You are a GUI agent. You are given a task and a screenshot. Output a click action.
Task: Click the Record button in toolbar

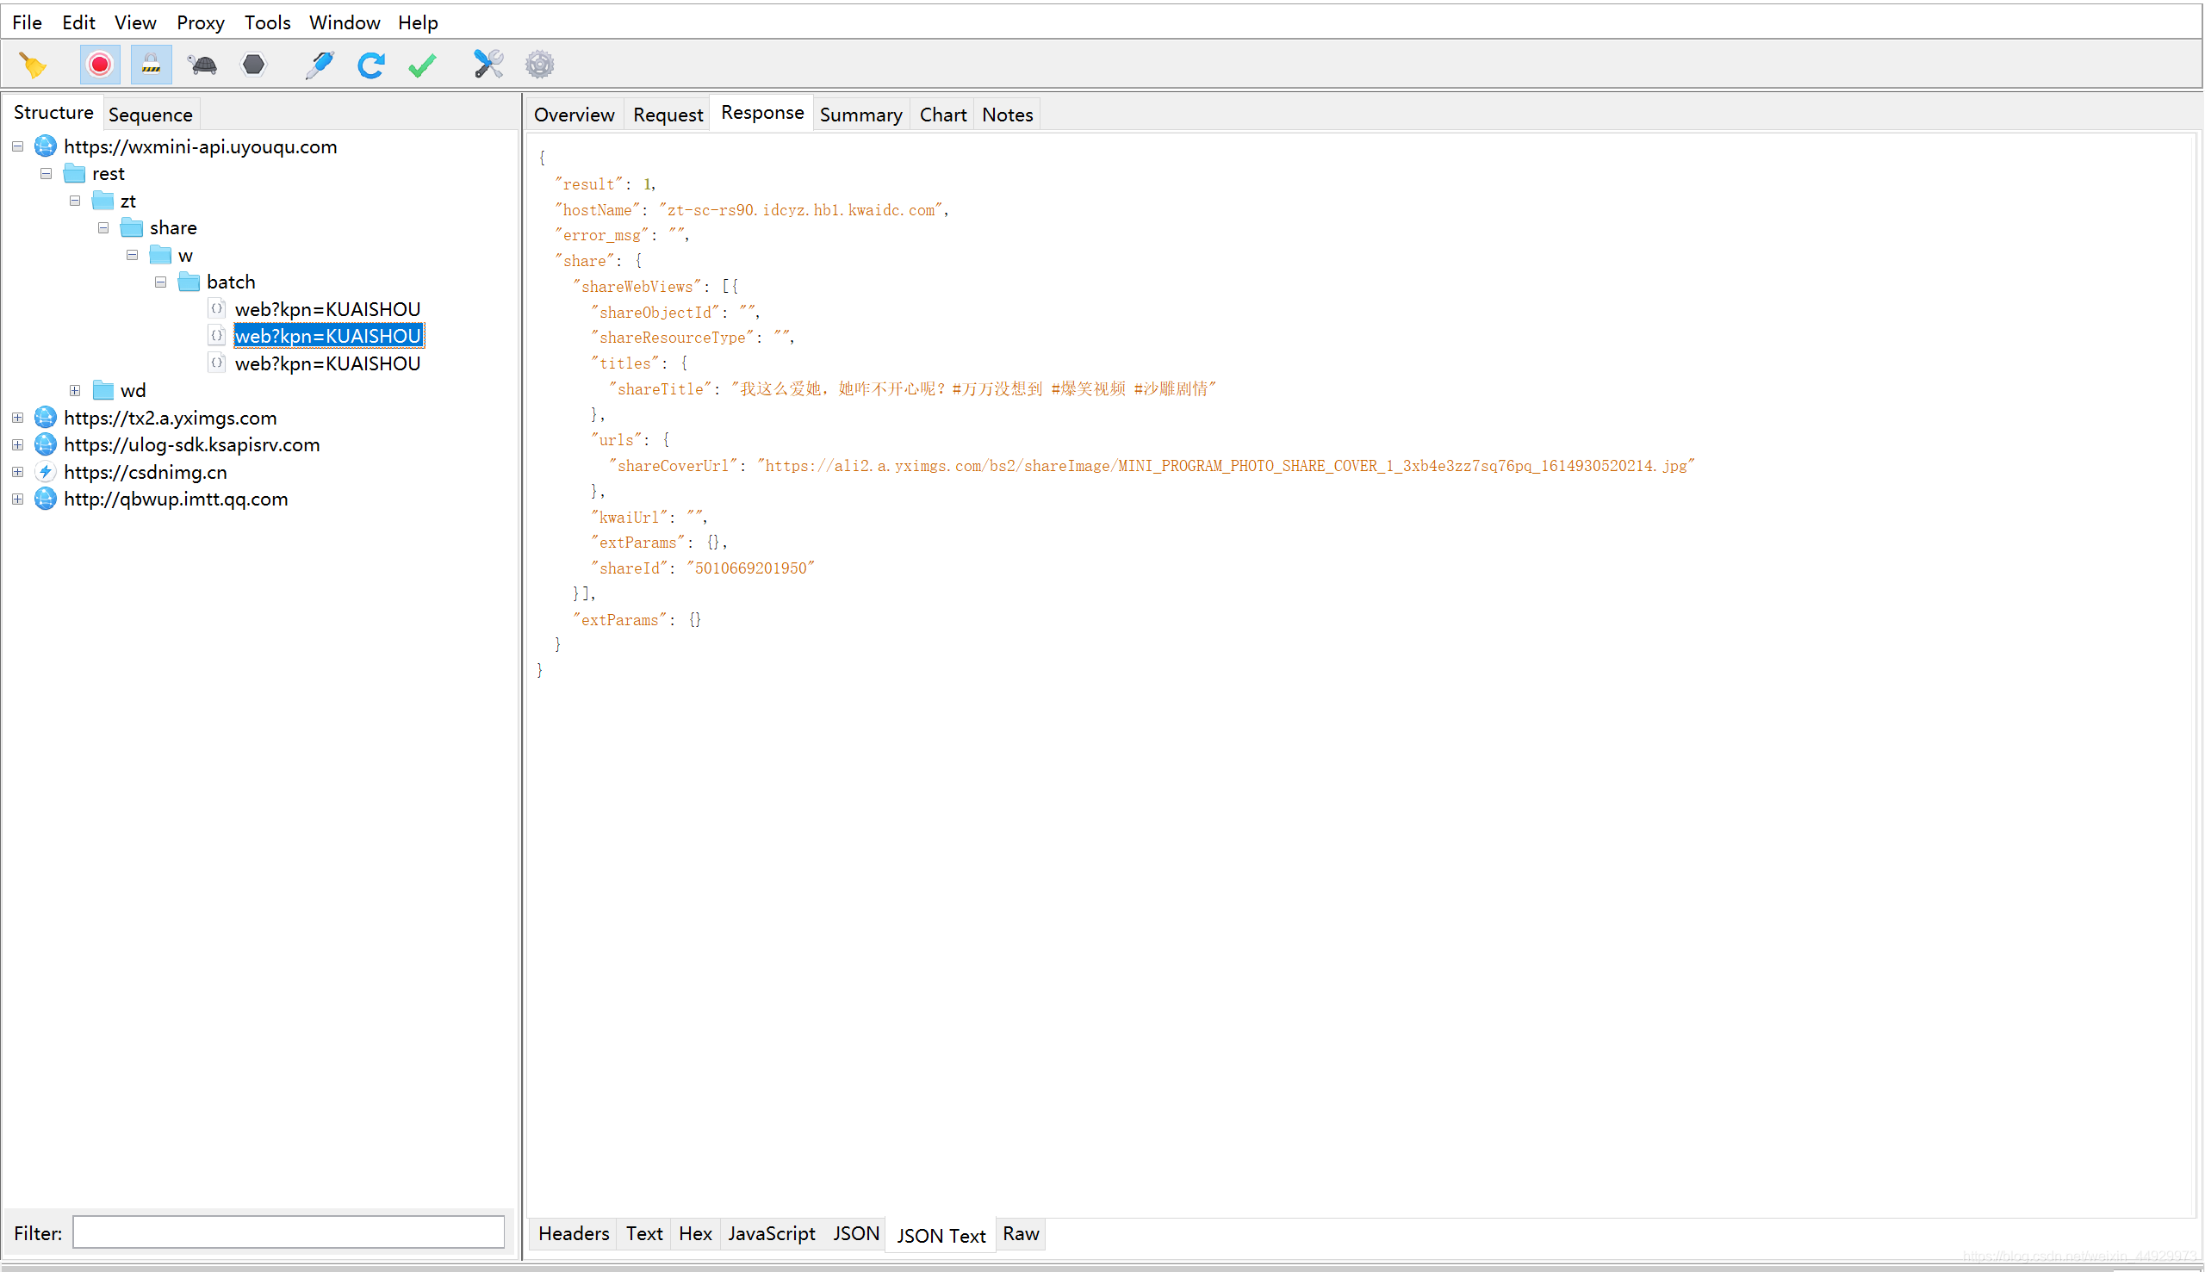click(96, 62)
